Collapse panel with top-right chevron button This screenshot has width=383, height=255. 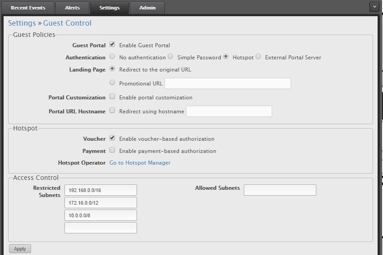pyautogui.click(x=374, y=7)
